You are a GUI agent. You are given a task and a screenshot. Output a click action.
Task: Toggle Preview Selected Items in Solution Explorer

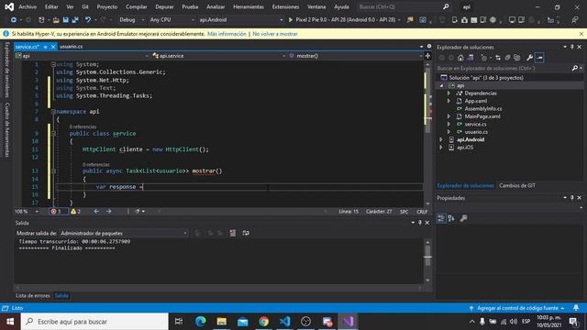[x=539, y=58]
